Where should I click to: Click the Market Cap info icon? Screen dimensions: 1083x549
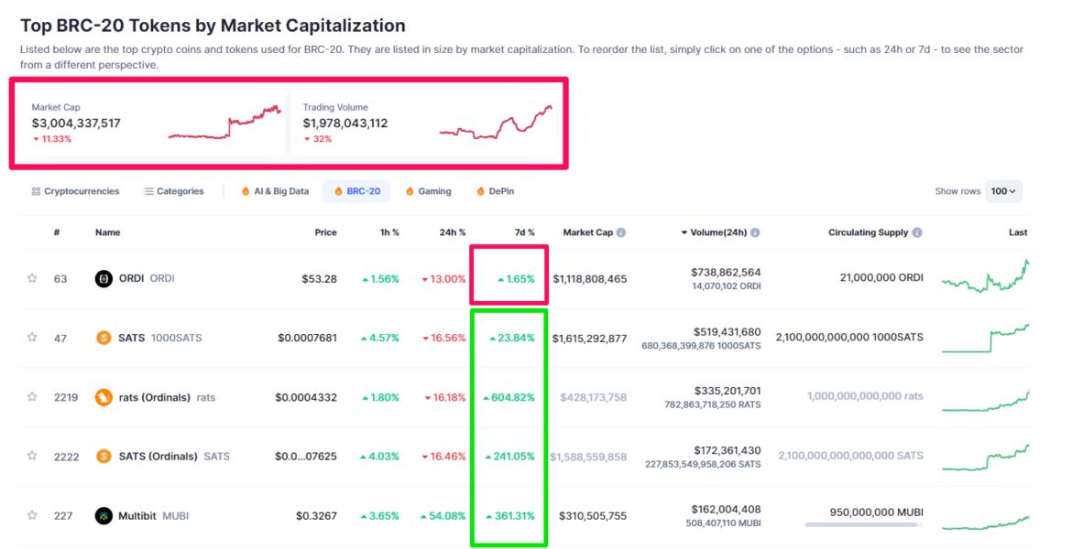coord(621,232)
